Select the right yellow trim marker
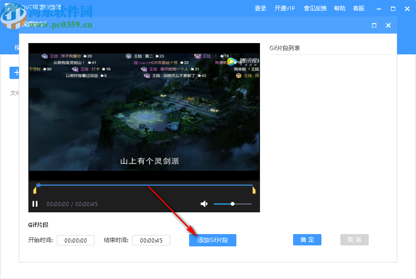416x279 pixels. [x=253, y=189]
